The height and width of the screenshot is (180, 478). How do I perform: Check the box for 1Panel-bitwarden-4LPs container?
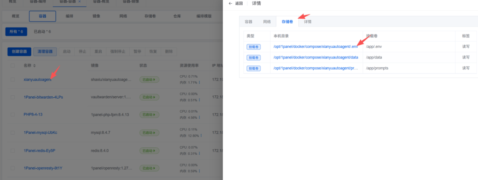(13, 97)
